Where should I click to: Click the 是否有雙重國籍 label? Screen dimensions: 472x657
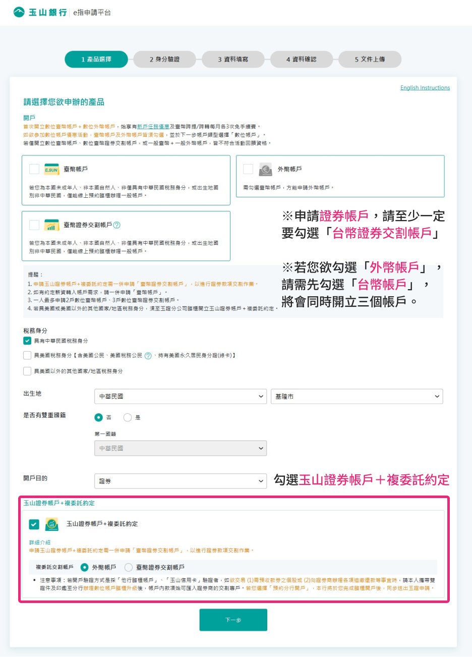[x=44, y=415]
